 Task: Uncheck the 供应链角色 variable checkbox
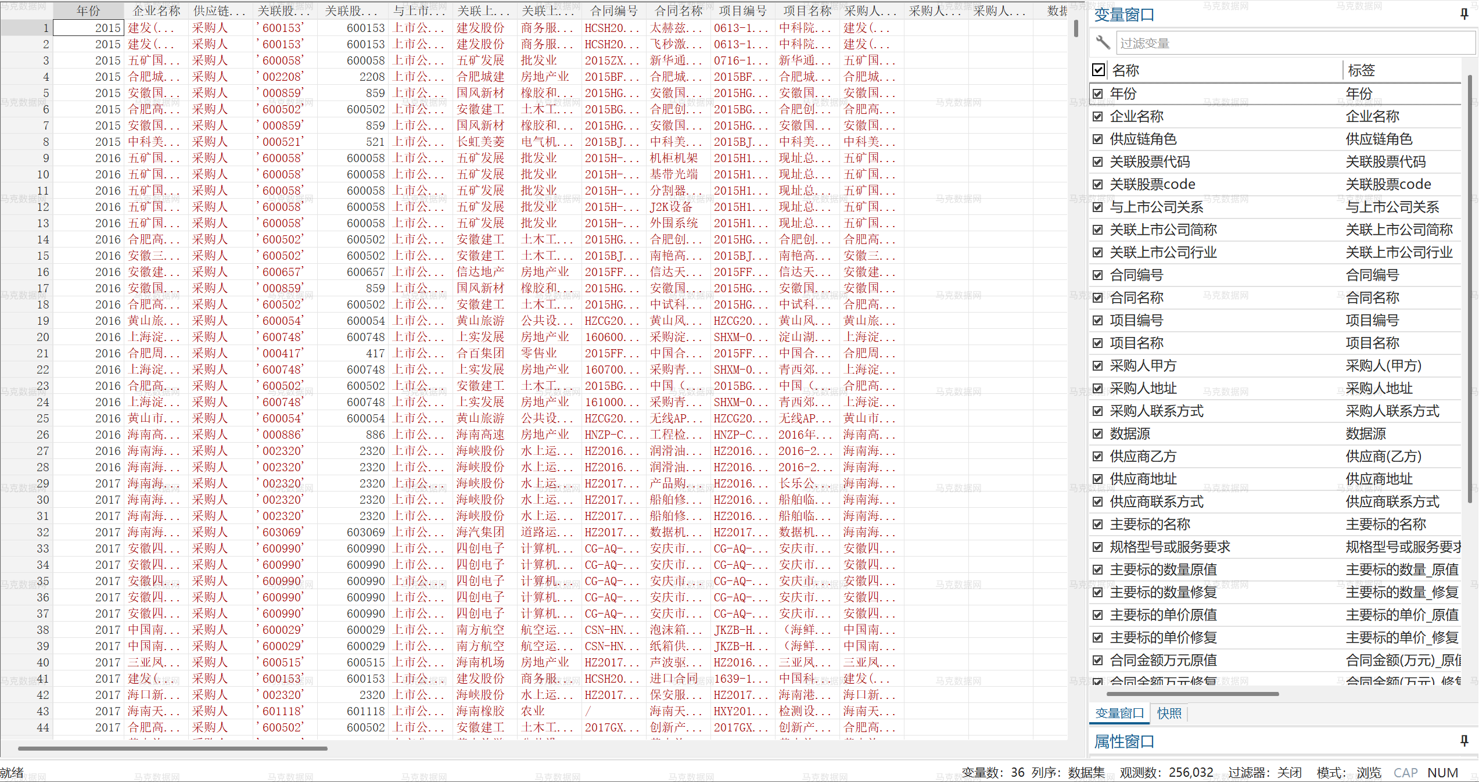(x=1097, y=139)
